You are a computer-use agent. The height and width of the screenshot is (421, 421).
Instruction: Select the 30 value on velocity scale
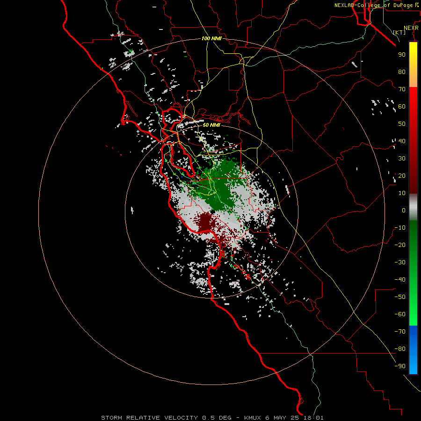pos(402,159)
